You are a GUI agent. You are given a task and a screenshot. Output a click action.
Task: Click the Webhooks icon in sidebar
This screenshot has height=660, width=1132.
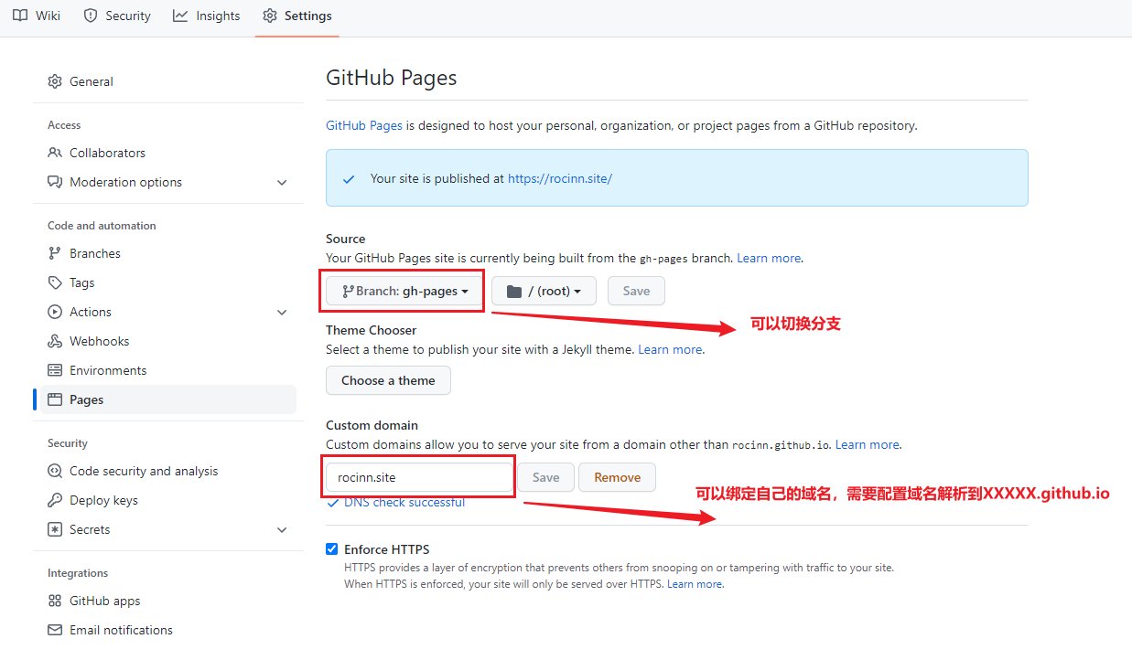point(55,341)
